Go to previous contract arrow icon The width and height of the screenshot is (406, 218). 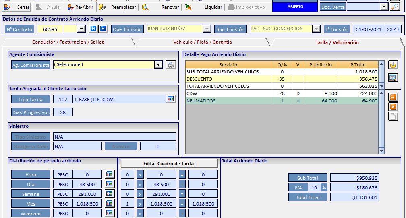click(93, 29)
